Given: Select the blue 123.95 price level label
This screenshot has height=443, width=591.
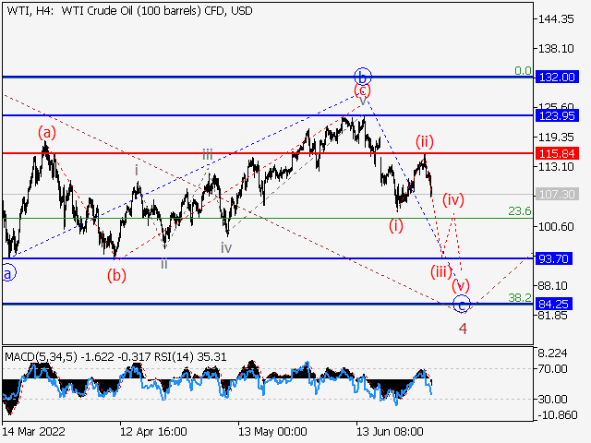Looking at the screenshot, I should 557,115.
